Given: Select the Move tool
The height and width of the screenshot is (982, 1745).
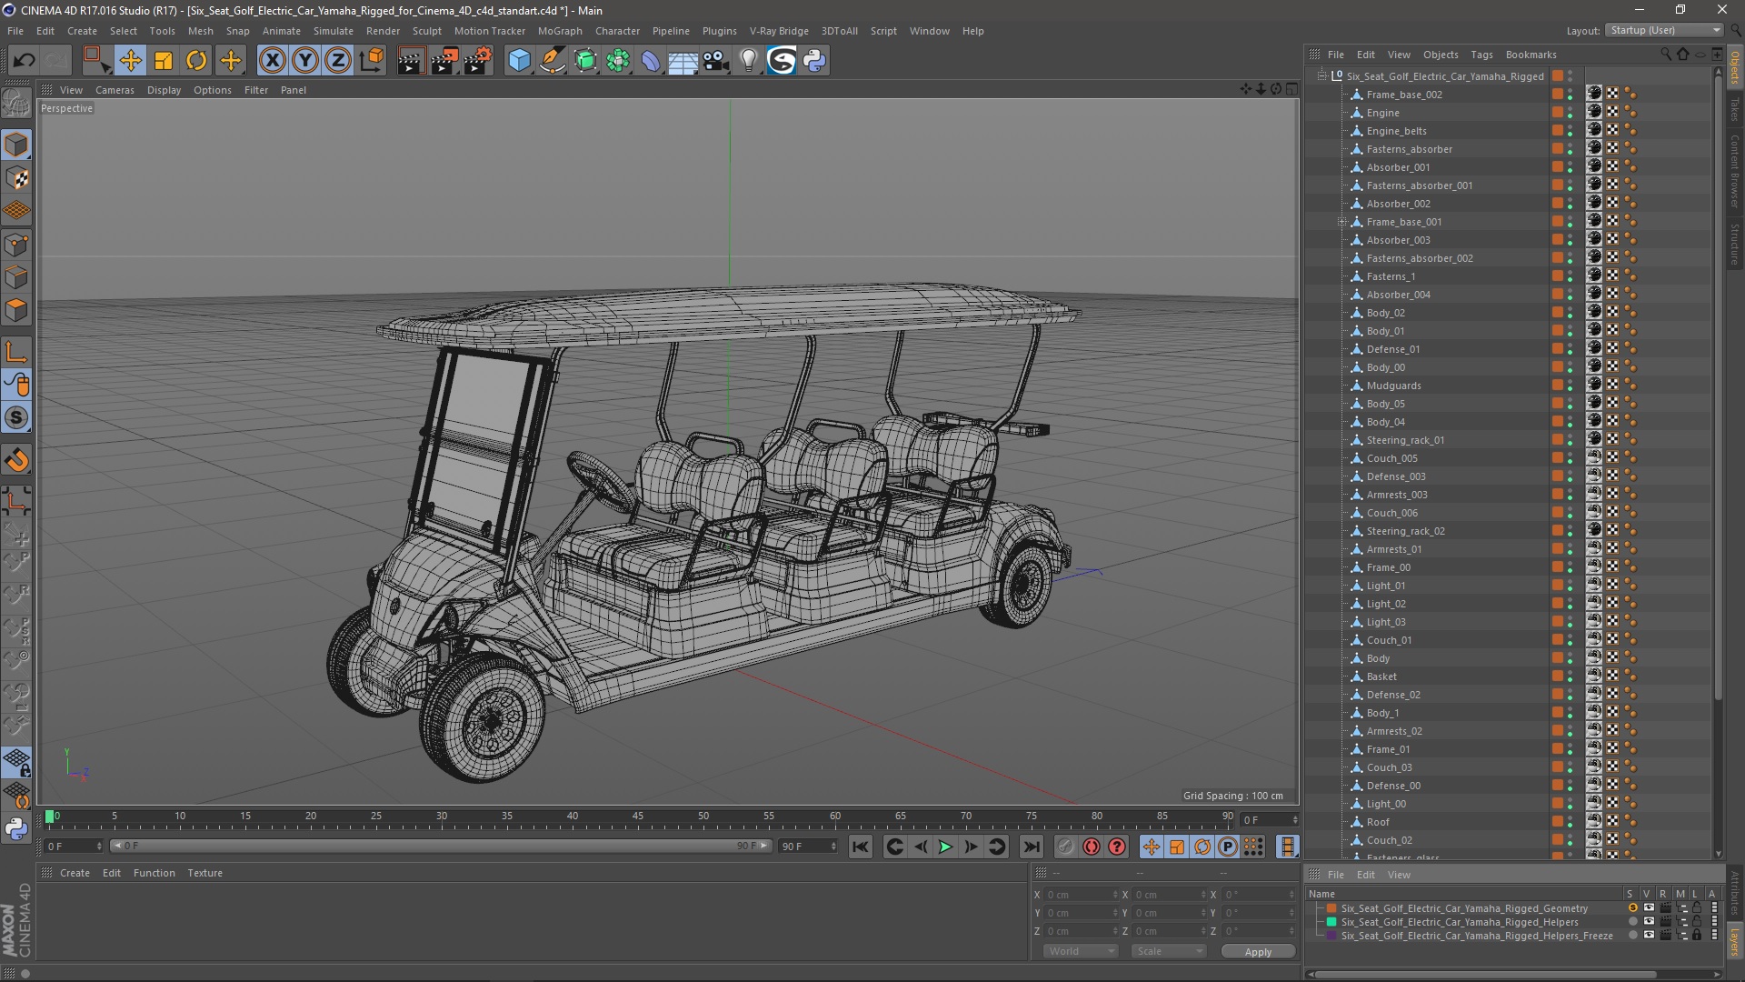Looking at the screenshot, I should [130, 61].
